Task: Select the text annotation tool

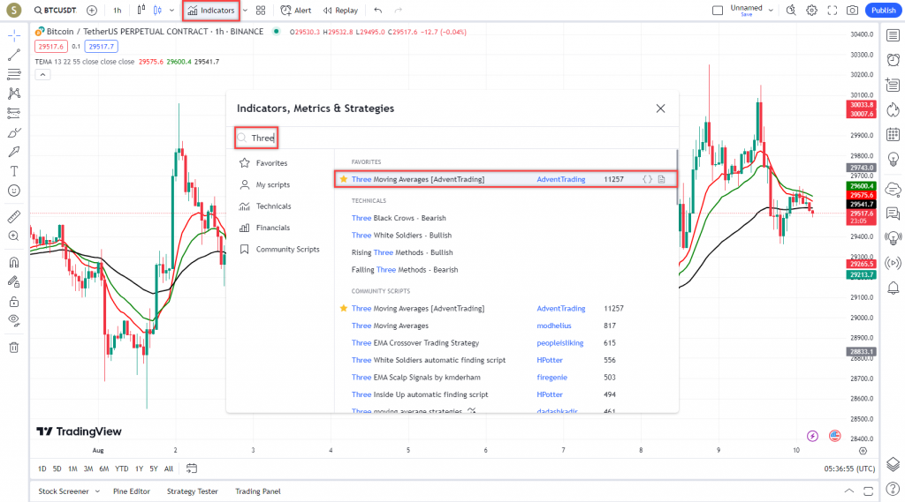Action: point(14,171)
